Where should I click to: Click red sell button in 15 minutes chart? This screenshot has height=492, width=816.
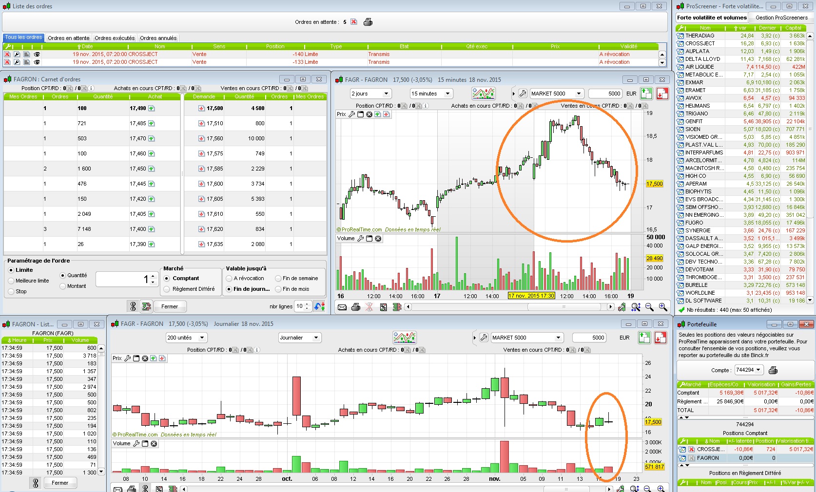(x=662, y=94)
